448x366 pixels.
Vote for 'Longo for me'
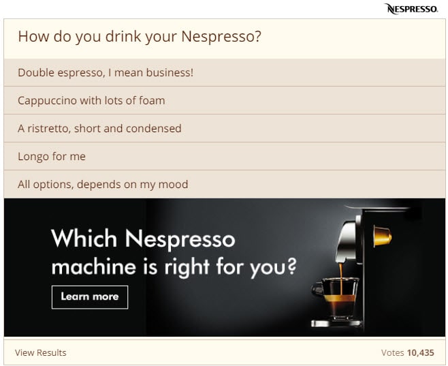[x=225, y=156]
